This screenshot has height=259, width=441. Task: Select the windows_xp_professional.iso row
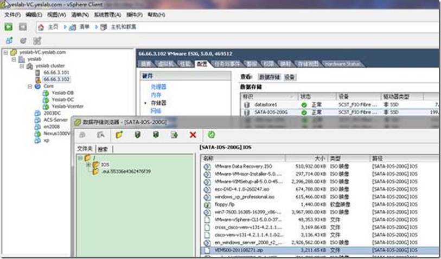click(320, 197)
